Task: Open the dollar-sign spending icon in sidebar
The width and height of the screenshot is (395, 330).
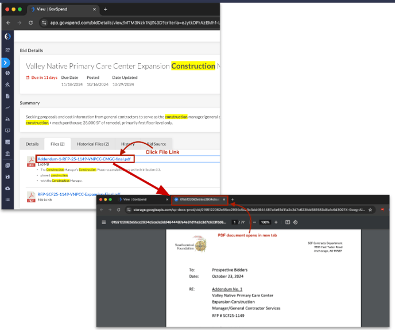Action: pyautogui.click(x=7, y=73)
